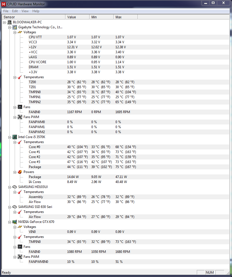
Task: Click the Max column header
Action: pos(126,17)
